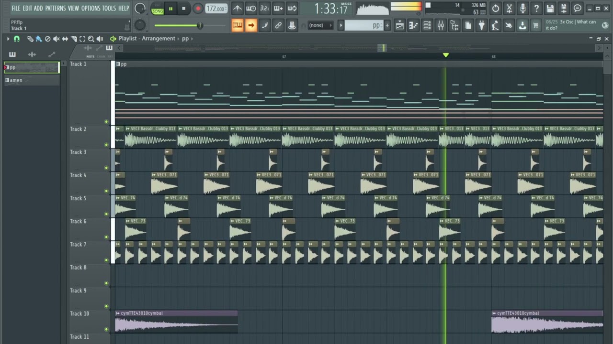Toggle the green magnet snap icon
The width and height of the screenshot is (613, 344).
pos(17,39)
